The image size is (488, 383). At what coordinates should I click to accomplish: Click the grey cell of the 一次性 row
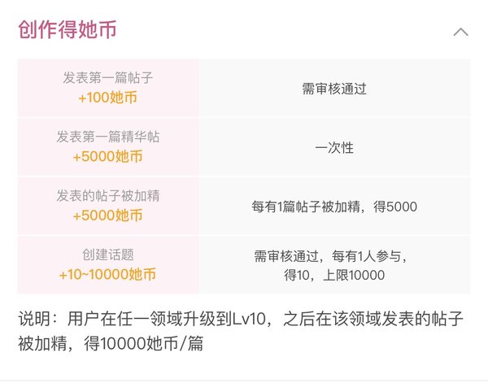(334, 147)
